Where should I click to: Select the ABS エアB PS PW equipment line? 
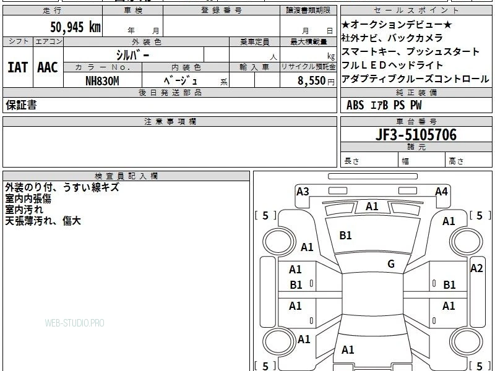coord(384,105)
